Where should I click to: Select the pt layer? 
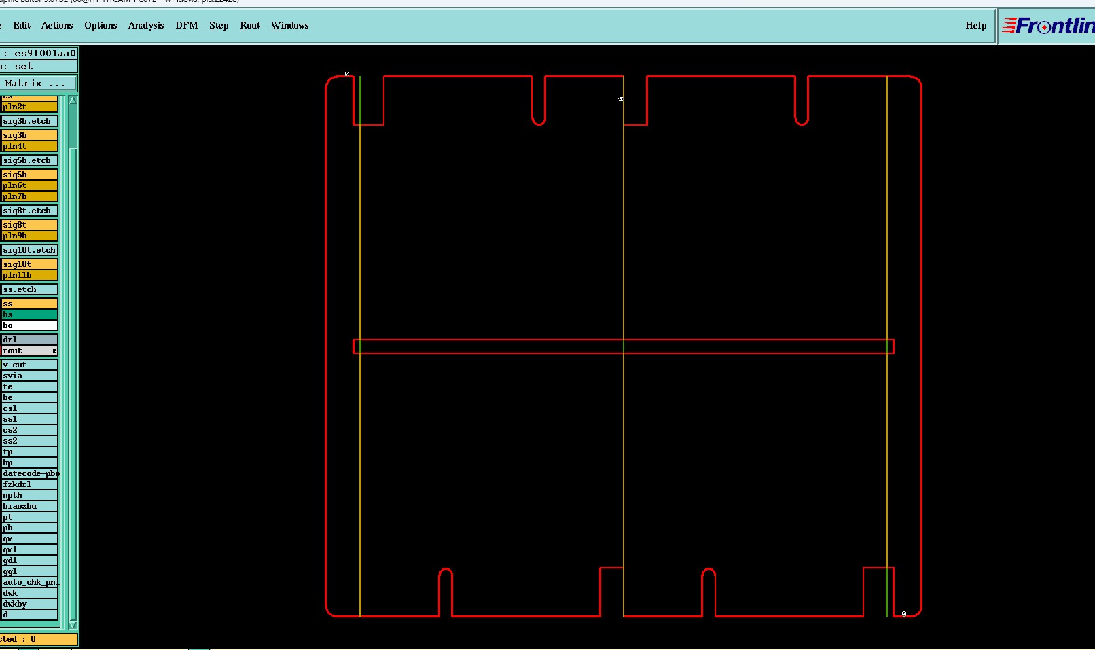pyautogui.click(x=29, y=517)
